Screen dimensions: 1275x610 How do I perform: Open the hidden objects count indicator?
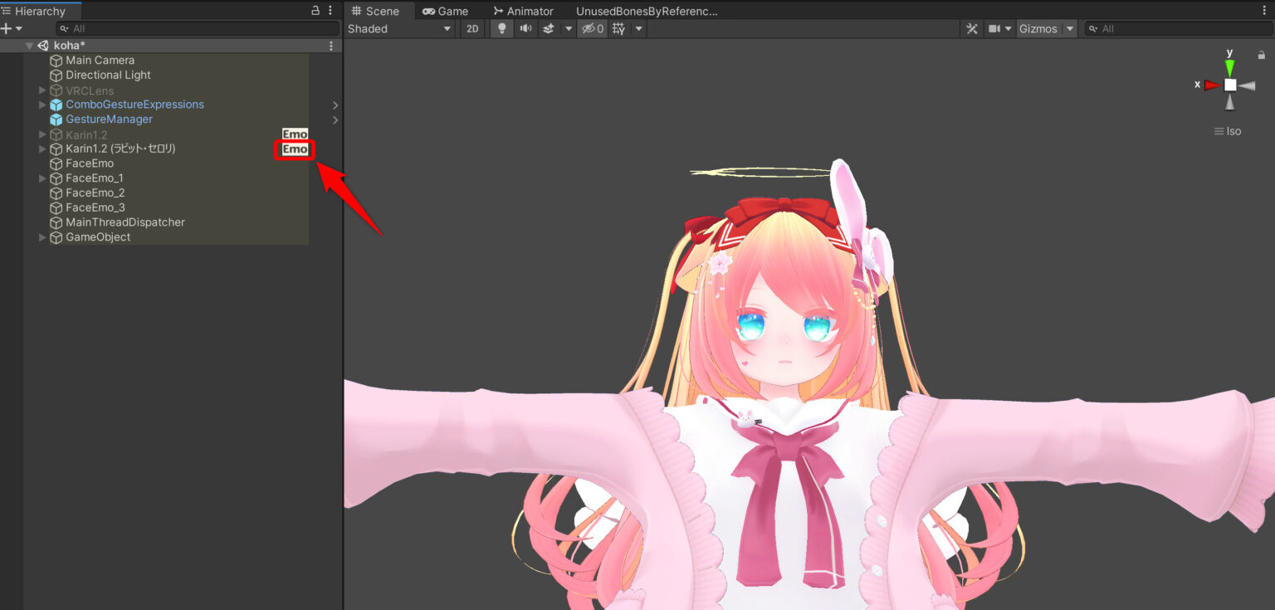pyautogui.click(x=591, y=28)
